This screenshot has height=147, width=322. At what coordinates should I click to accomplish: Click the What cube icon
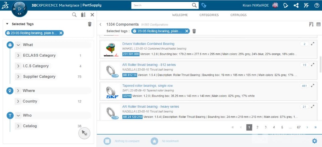pyautogui.click(x=10, y=45)
